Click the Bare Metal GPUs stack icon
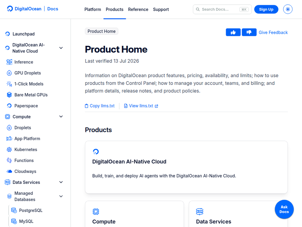This screenshot has width=302, height=227. point(9,95)
